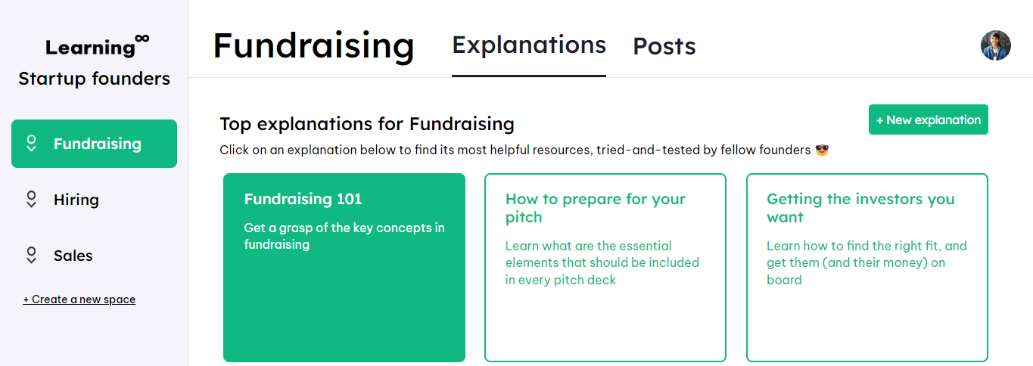Click the Sales space pin icon
The width and height of the screenshot is (1033, 366).
(31, 256)
